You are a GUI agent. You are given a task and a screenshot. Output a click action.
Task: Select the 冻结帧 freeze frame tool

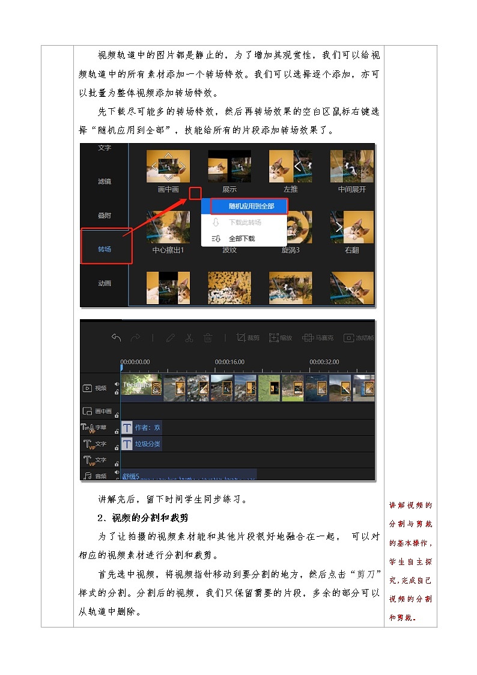tap(359, 338)
